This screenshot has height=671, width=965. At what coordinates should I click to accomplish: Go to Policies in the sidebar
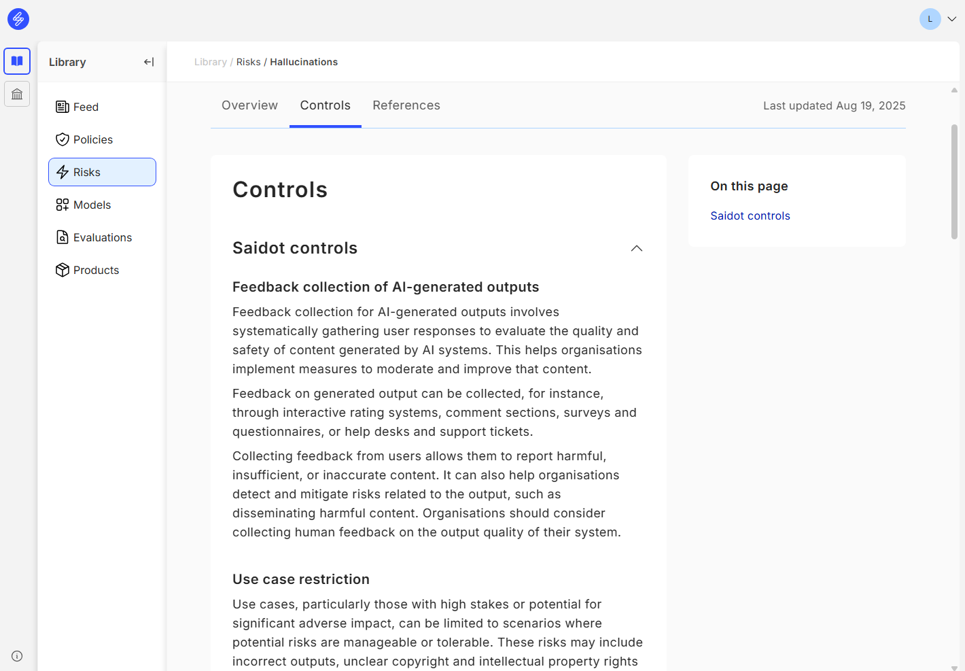tap(93, 139)
